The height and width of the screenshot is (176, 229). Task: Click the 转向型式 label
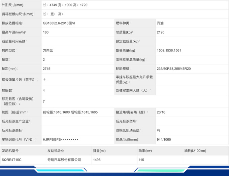[x=9, y=51]
